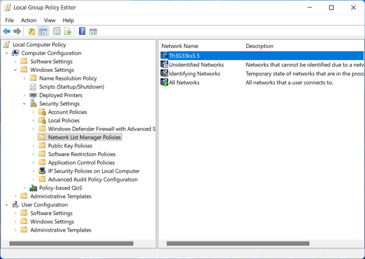This screenshot has width=365, height=259.
Task: Select Software Restriction Policies tree item
Action: 82,154
